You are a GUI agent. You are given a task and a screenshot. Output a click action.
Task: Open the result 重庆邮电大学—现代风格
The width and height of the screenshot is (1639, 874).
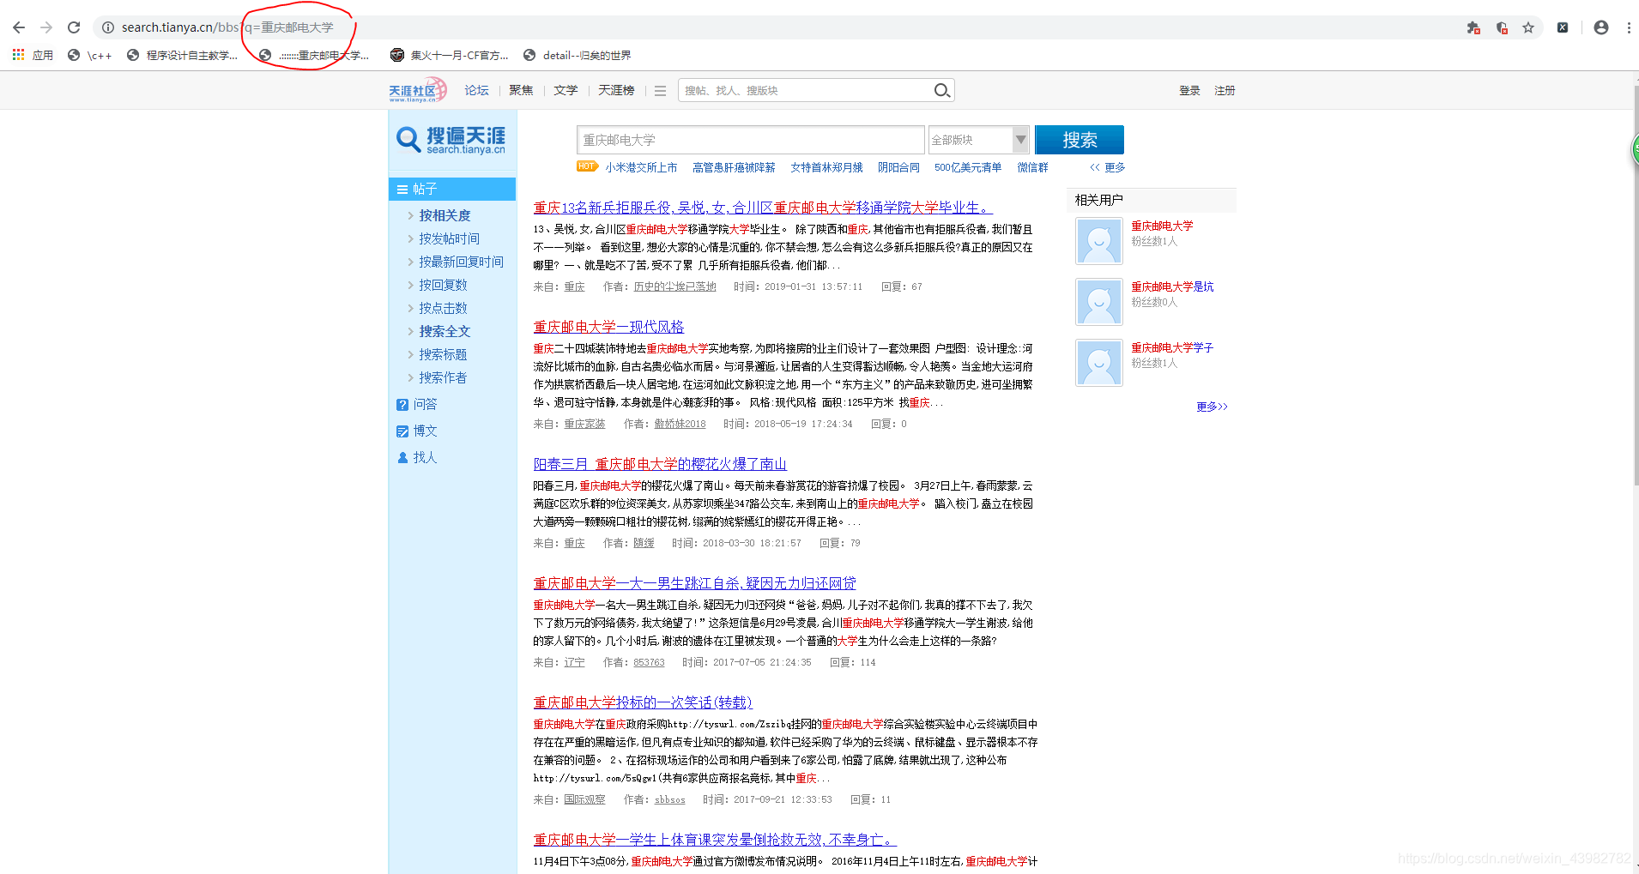tap(608, 327)
